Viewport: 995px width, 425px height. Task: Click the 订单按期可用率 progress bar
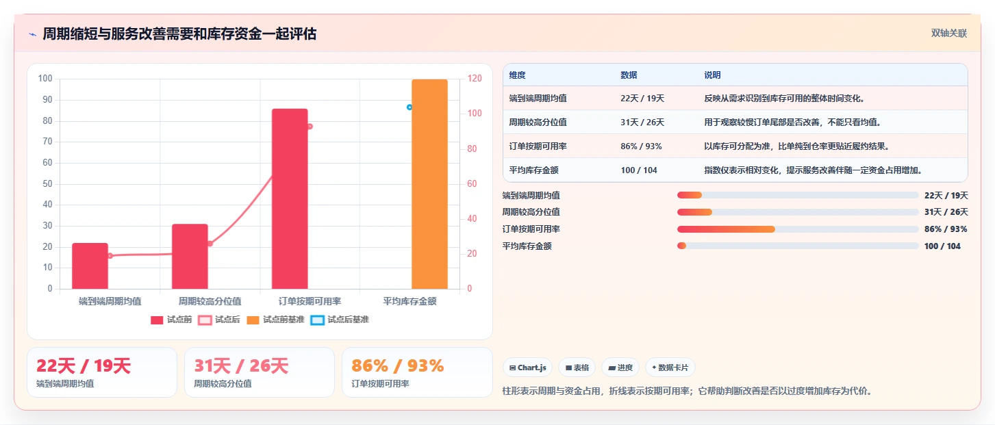tap(798, 229)
